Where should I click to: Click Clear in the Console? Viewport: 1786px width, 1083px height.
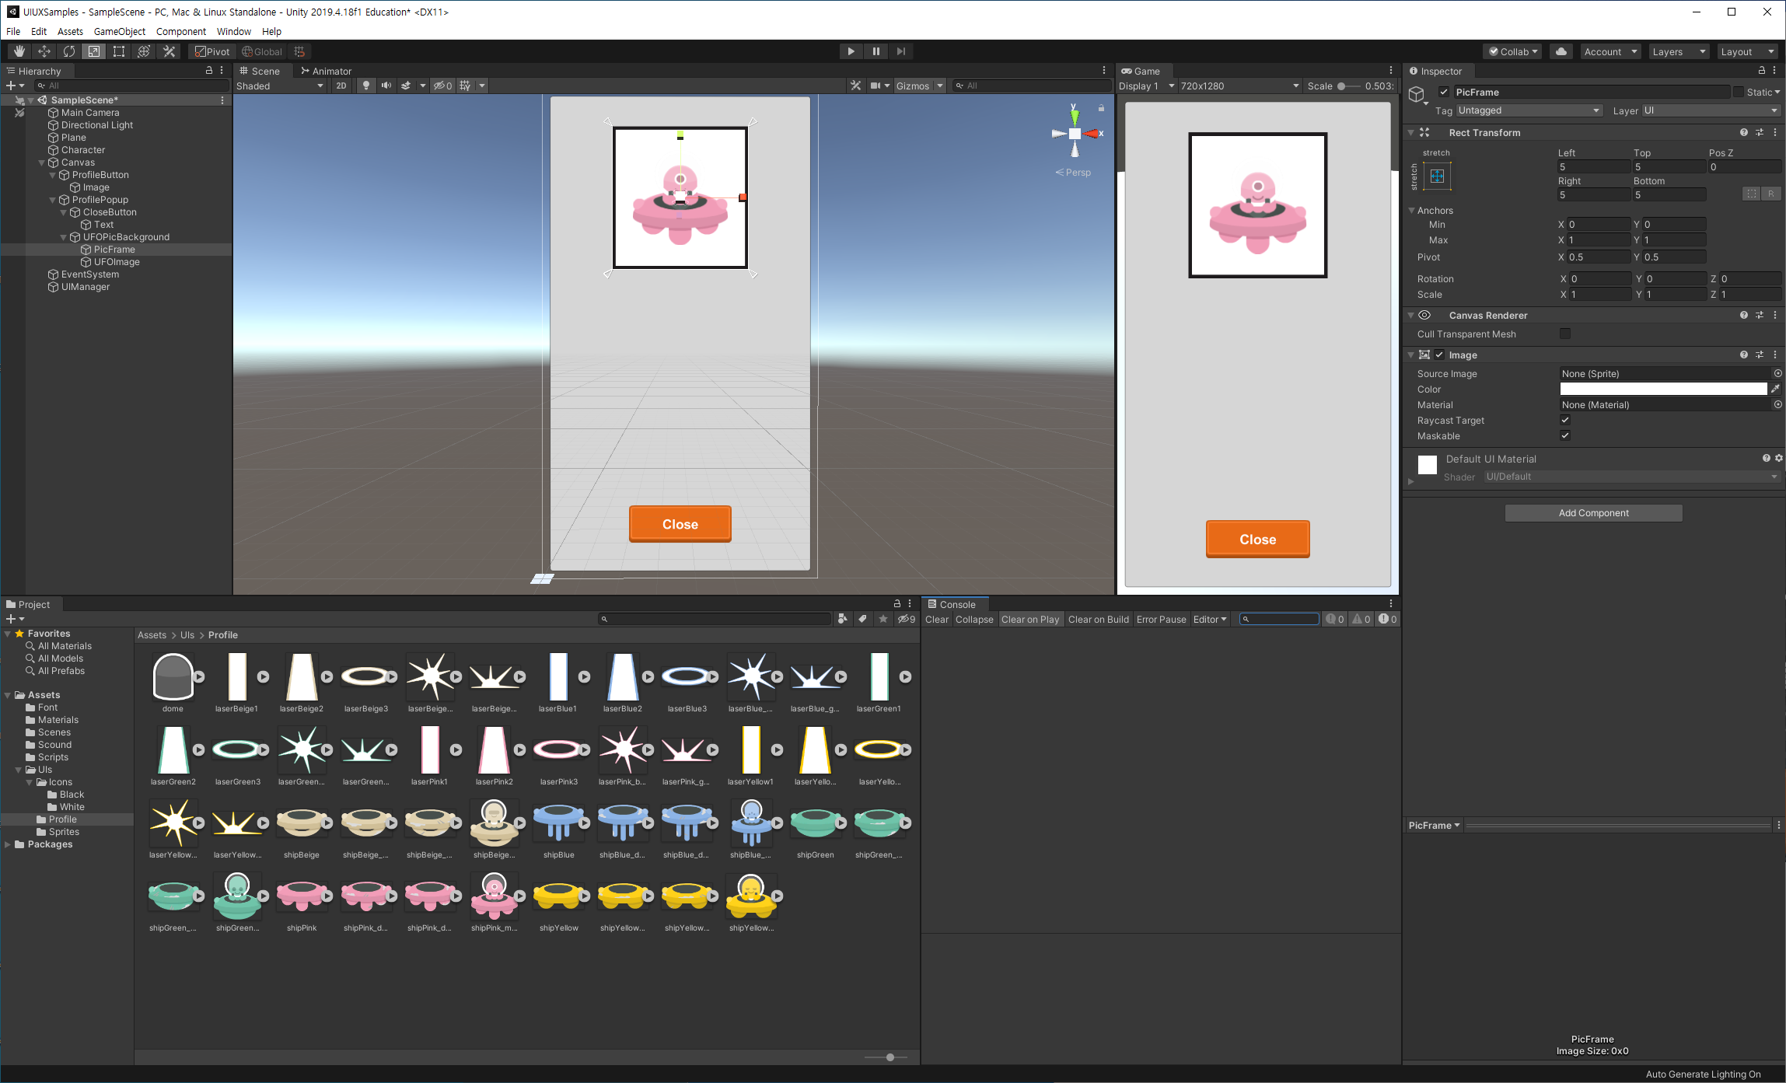click(x=936, y=620)
